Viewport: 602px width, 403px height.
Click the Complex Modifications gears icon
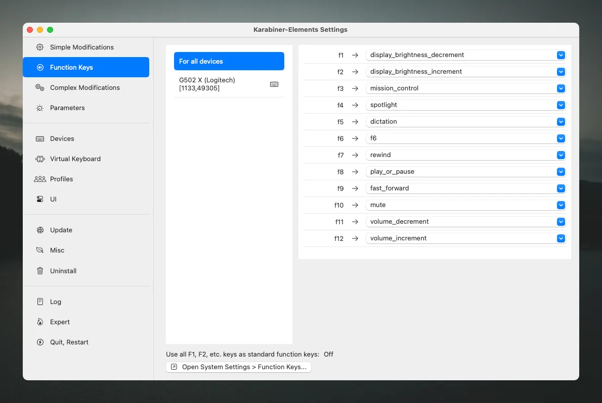click(40, 87)
